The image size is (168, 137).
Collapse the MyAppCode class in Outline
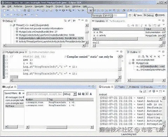(x=130, y=63)
